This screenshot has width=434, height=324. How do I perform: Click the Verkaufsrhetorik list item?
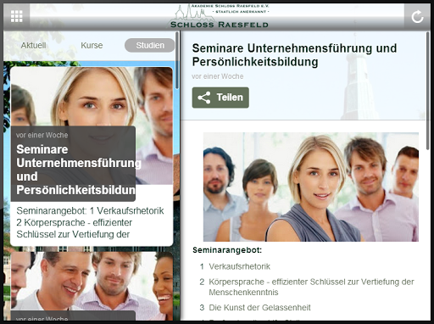(239, 266)
